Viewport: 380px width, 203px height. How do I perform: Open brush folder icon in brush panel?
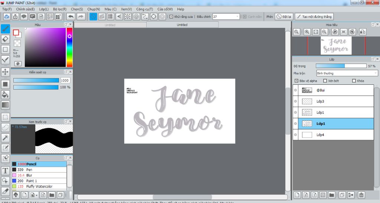click(x=52, y=195)
